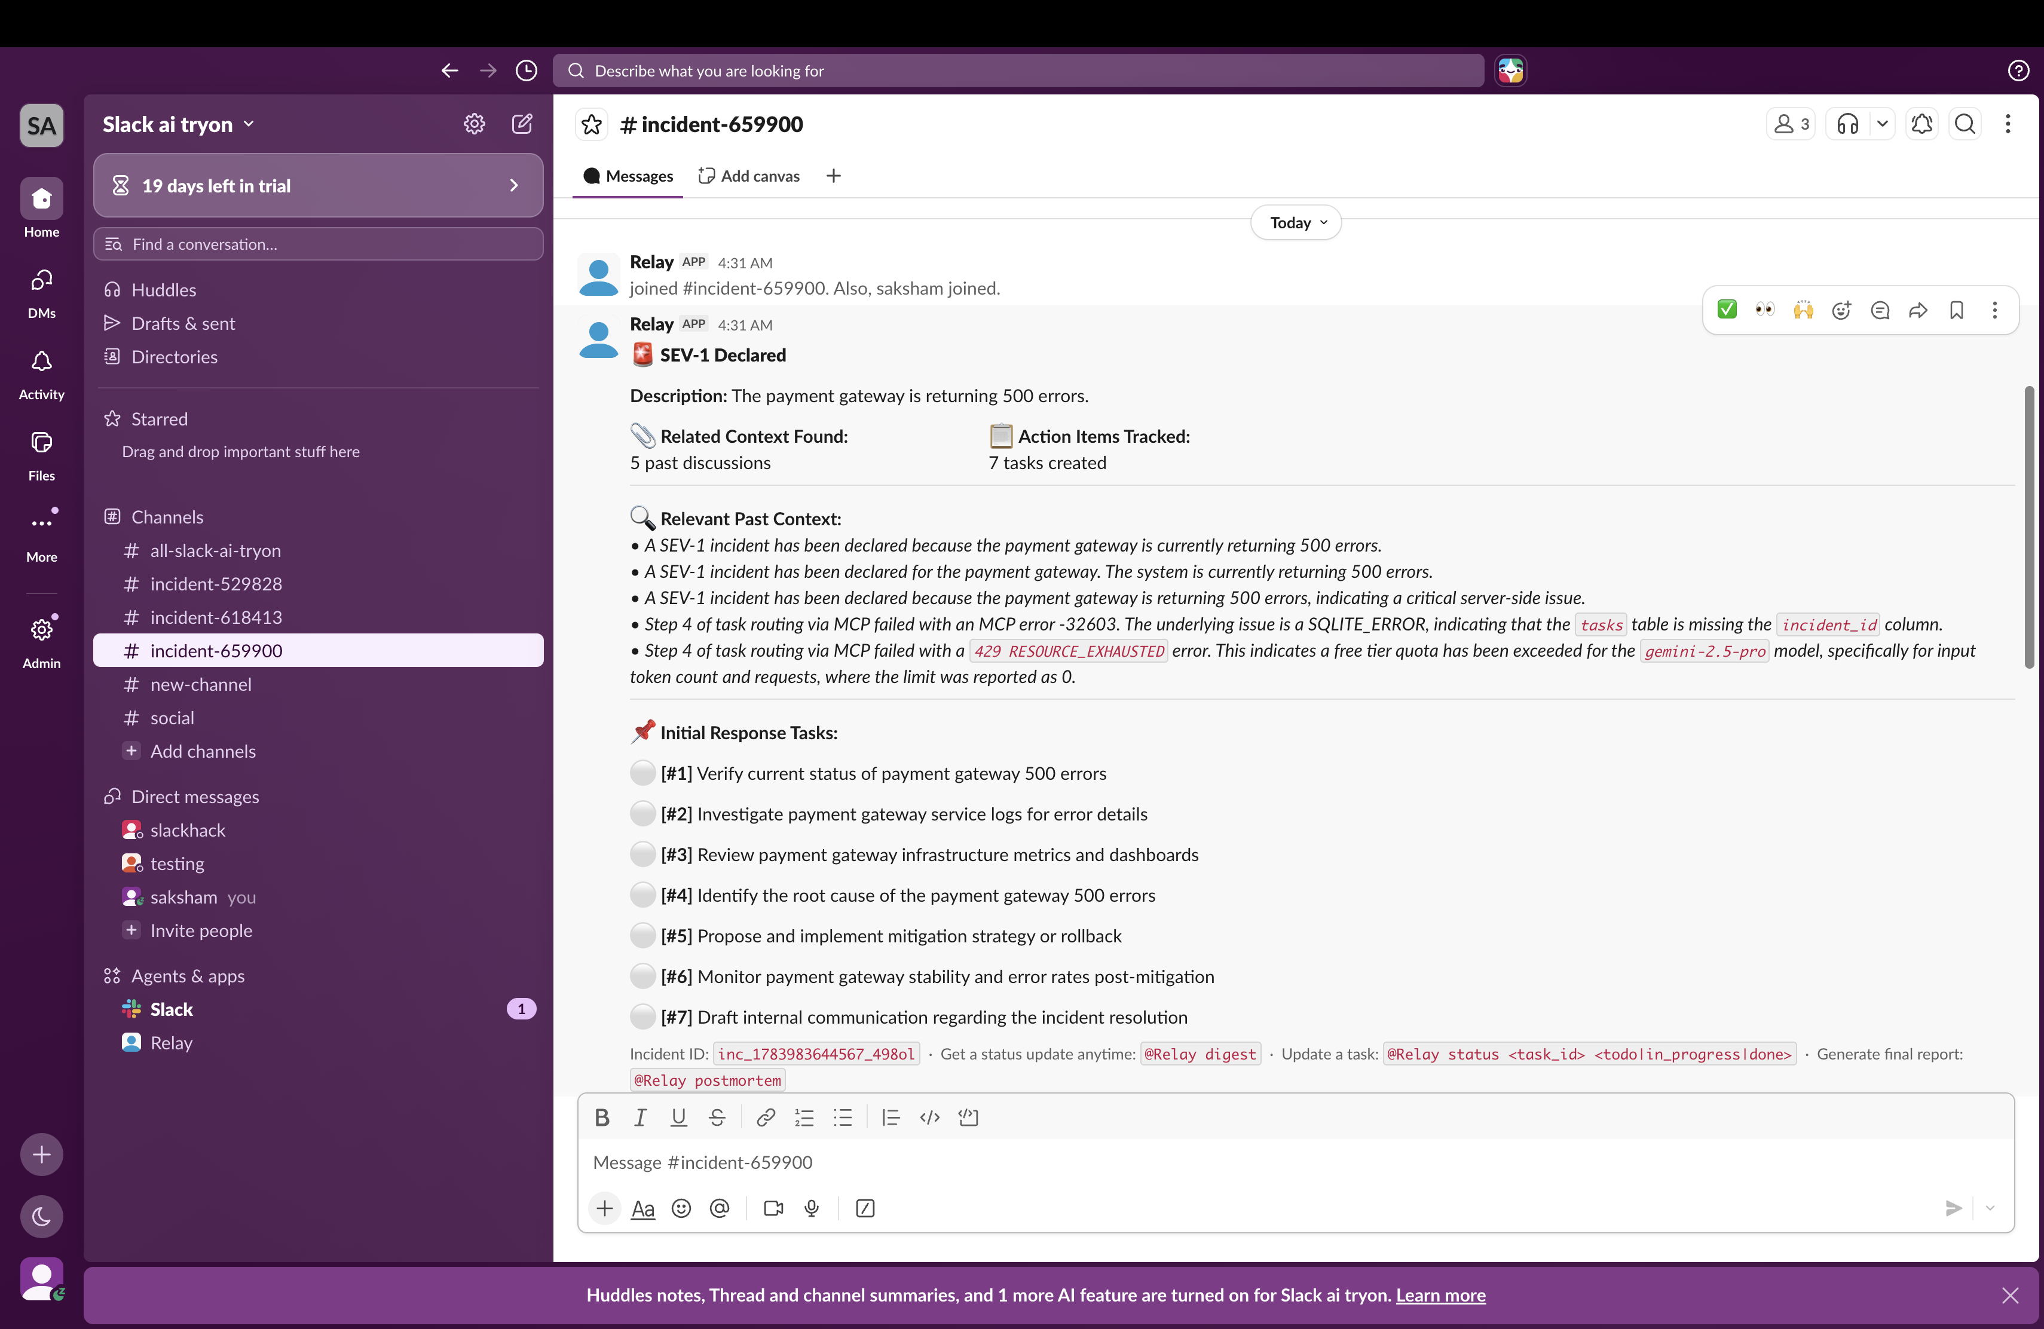2044x1329 pixels.
Task: Click the Find a conversation field
Action: [x=318, y=244]
